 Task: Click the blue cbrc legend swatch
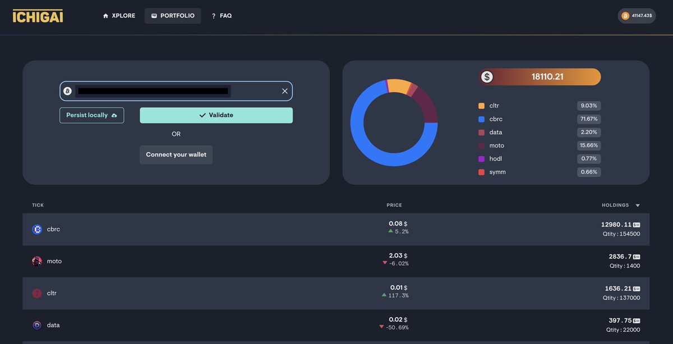pyautogui.click(x=481, y=119)
